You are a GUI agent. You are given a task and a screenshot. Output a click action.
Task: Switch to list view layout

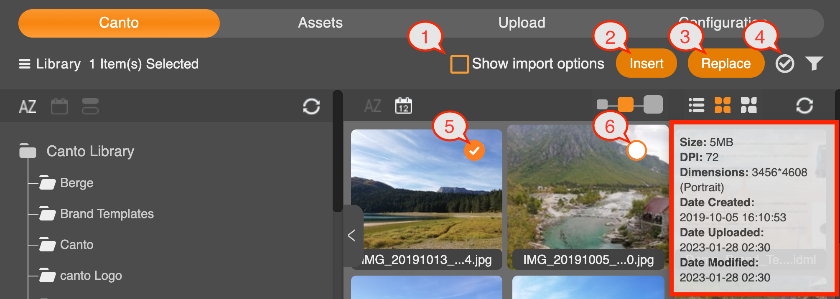tap(696, 105)
